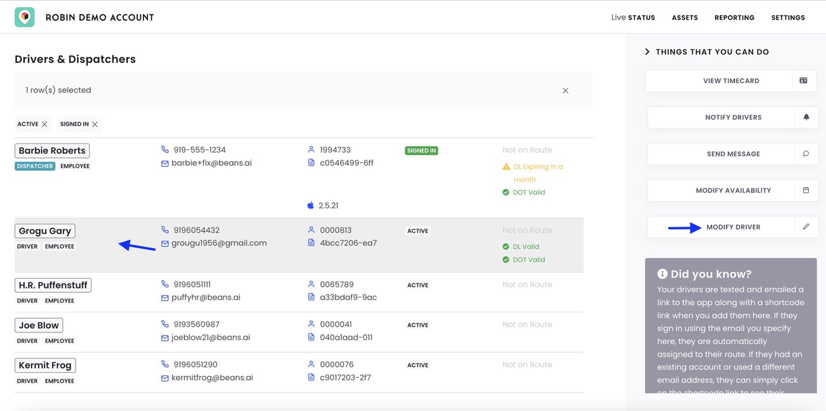Screen dimensions: 826x411
Task: Click the barbie+fix@beans.ai email address
Action: pyautogui.click(x=212, y=163)
